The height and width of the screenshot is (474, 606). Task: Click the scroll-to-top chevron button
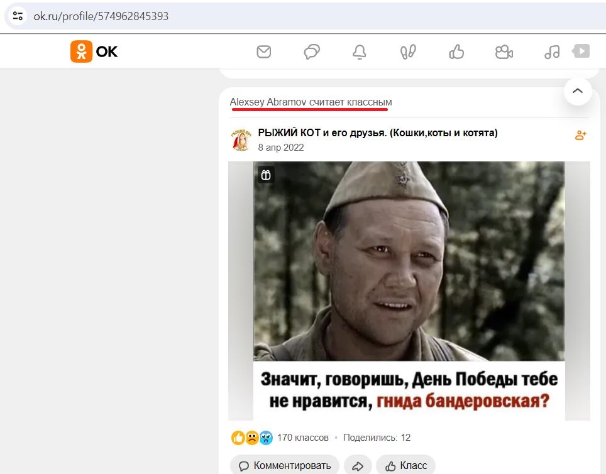click(578, 91)
